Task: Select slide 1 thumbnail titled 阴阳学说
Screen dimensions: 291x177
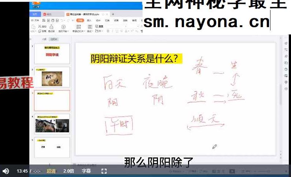Action: (x=52, y=54)
